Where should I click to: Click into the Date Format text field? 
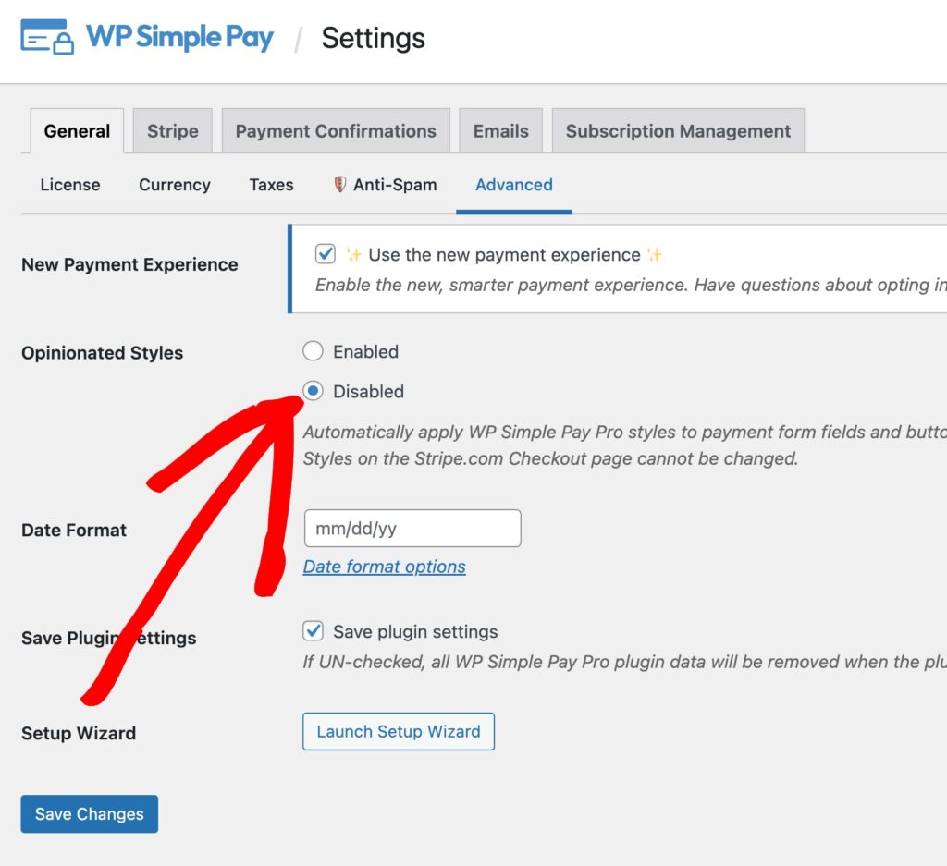pos(412,529)
